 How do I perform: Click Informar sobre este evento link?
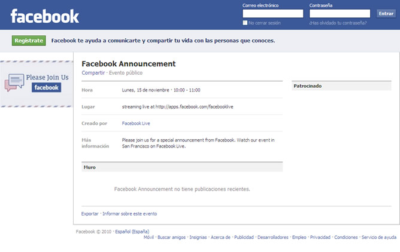(129, 214)
